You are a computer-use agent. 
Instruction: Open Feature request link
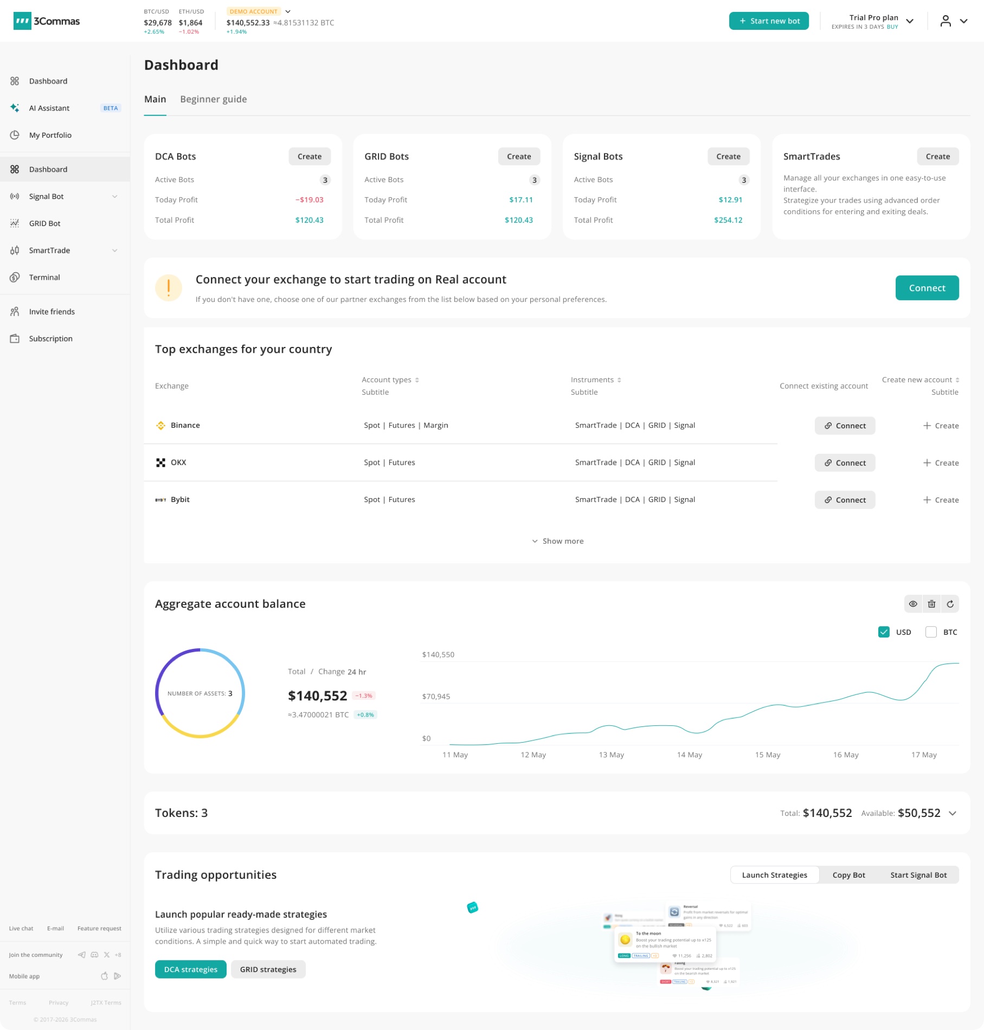pos(99,929)
